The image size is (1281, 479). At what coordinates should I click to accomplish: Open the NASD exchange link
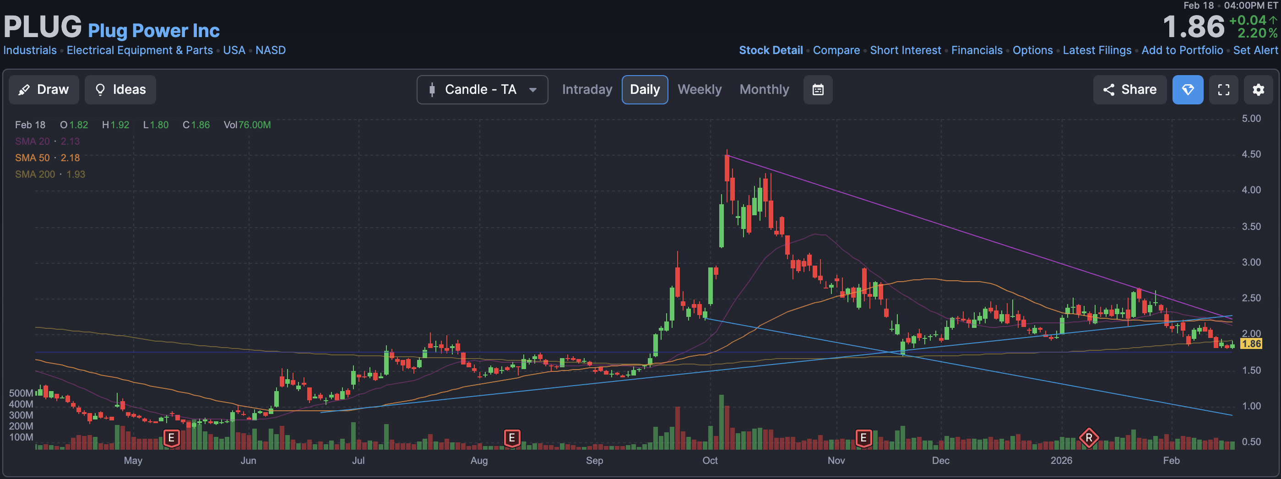tap(271, 50)
